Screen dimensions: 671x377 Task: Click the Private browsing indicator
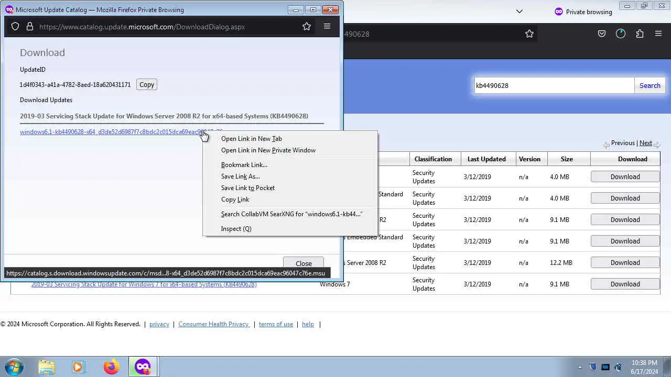[x=583, y=12]
